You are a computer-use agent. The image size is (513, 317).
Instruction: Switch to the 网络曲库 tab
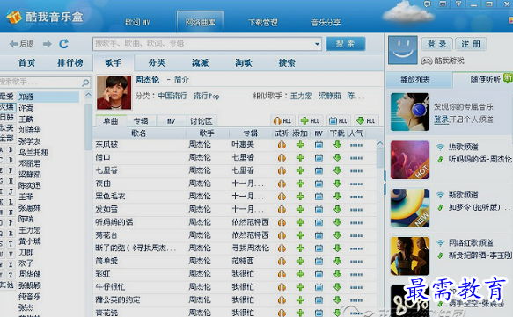tap(201, 23)
